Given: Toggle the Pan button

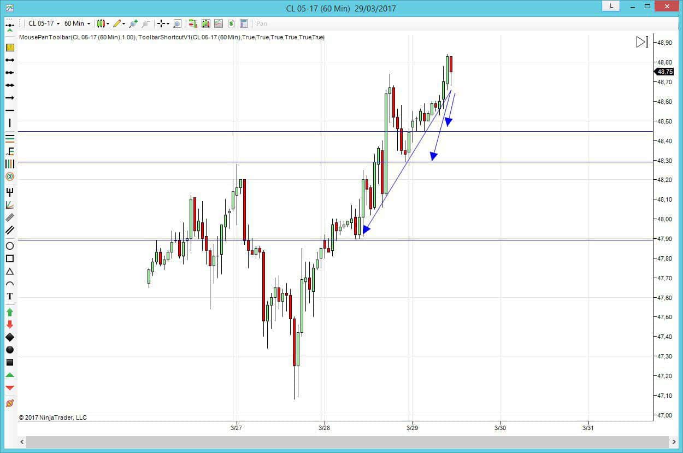Looking at the screenshot, I should (262, 23).
